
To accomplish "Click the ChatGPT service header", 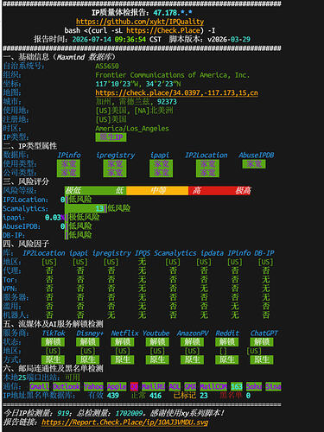I will pyautogui.click(x=264, y=334).
